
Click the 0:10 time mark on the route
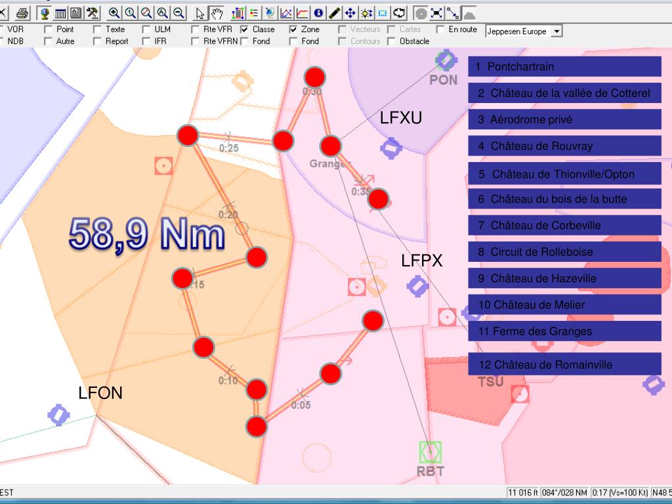[228, 381]
